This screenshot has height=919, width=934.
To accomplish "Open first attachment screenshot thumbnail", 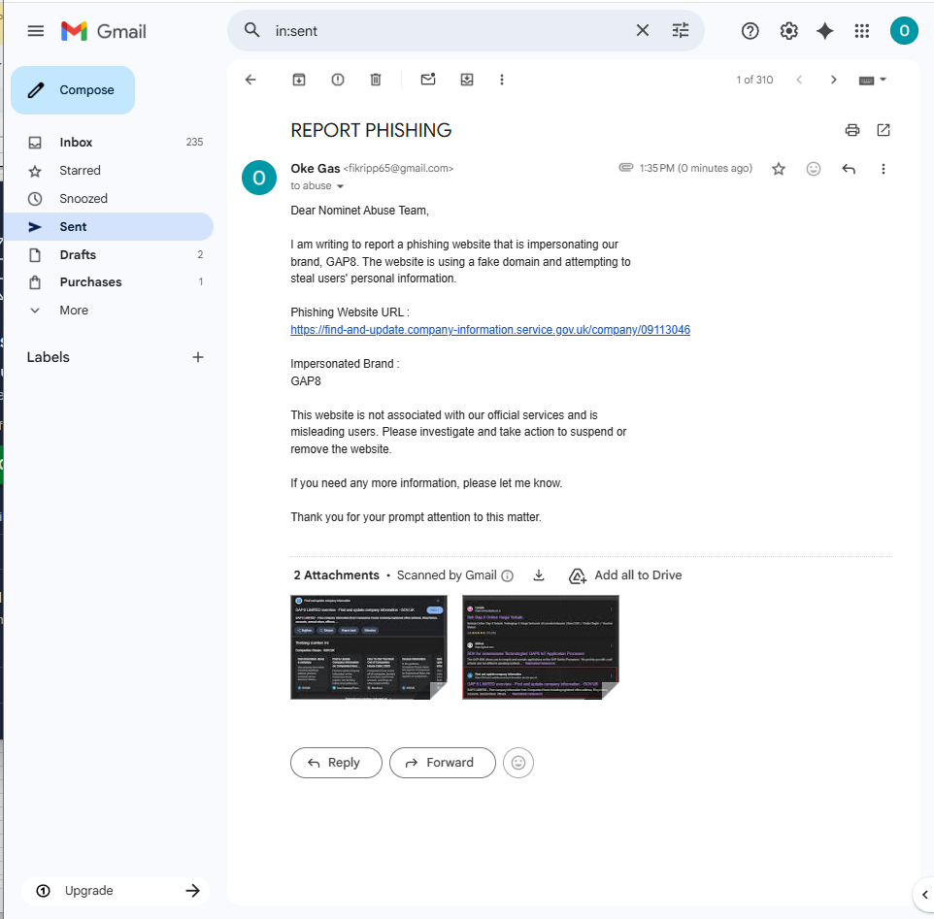I will tap(369, 647).
